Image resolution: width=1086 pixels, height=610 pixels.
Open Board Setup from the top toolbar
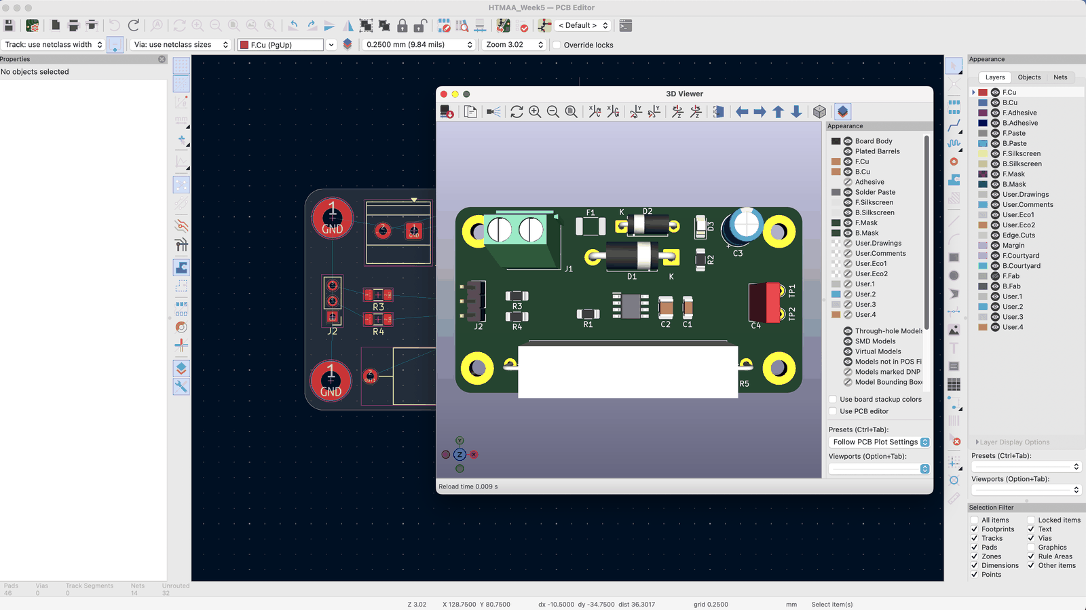tap(32, 26)
